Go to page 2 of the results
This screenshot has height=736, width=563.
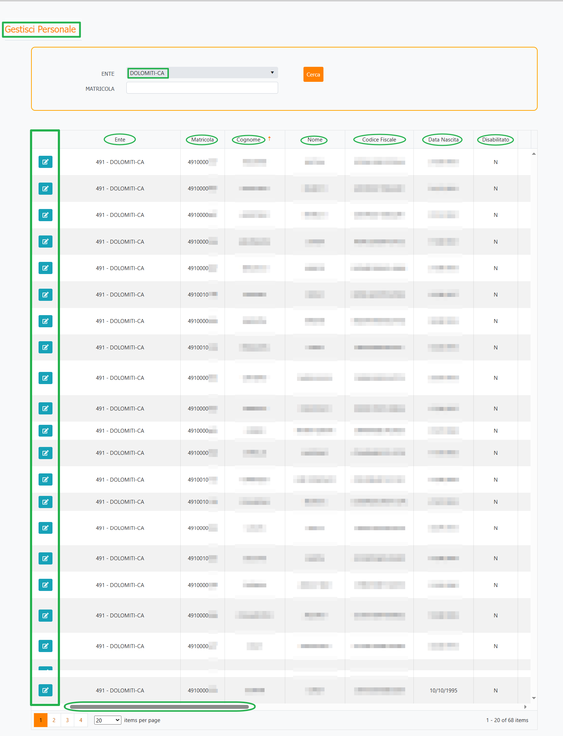(54, 720)
